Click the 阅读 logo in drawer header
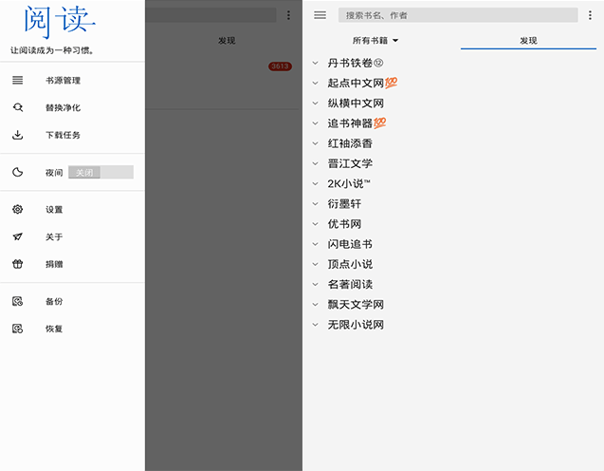 coord(59,22)
